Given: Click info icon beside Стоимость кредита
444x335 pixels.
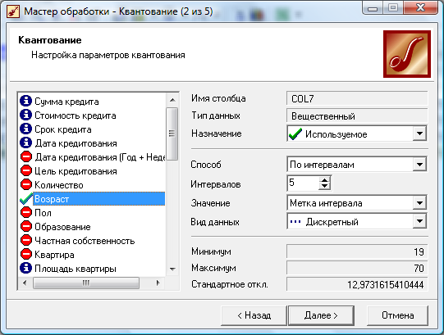Looking at the screenshot, I should tap(25, 115).
